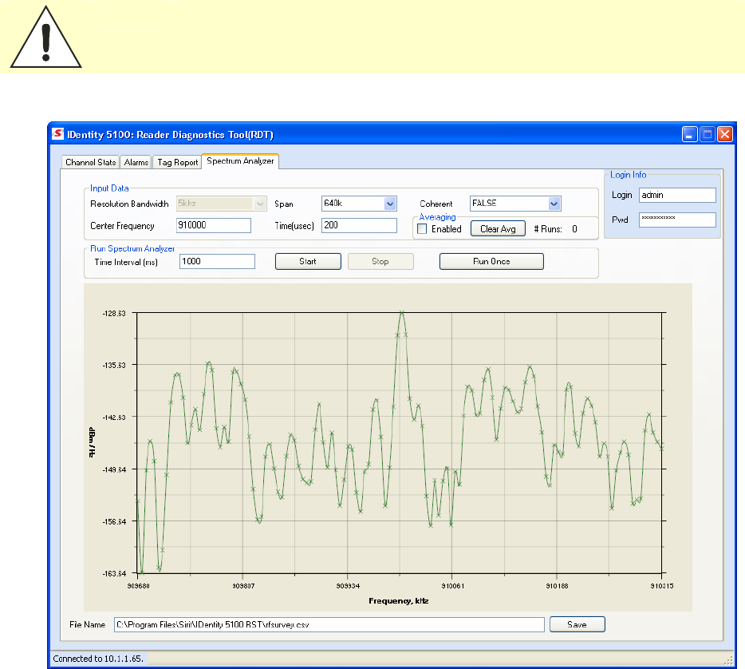Open the Resolution Bandwidth dropdown

coord(260,204)
